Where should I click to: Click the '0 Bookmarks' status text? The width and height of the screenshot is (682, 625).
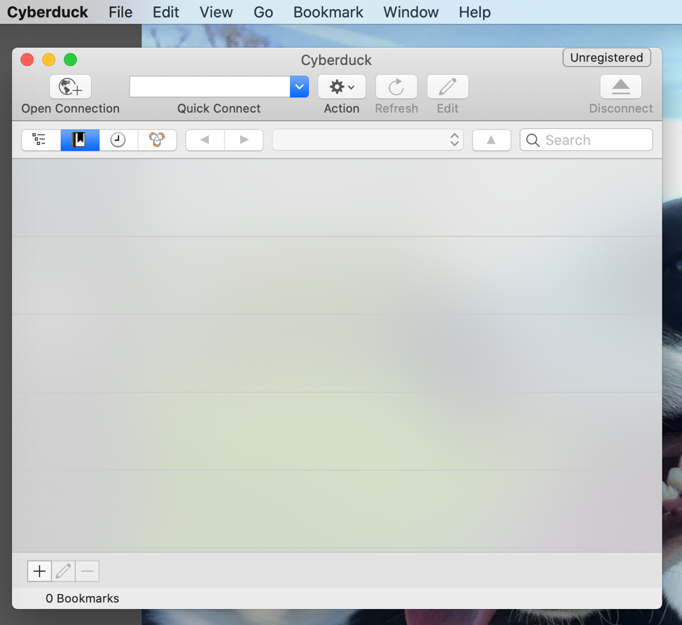point(82,598)
